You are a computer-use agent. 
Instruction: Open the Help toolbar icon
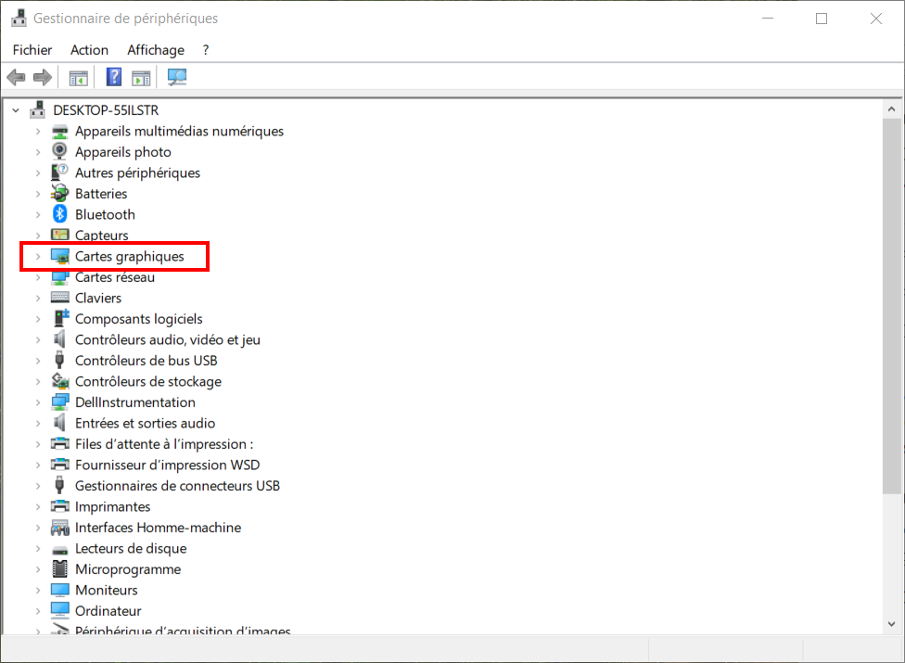[x=114, y=77]
